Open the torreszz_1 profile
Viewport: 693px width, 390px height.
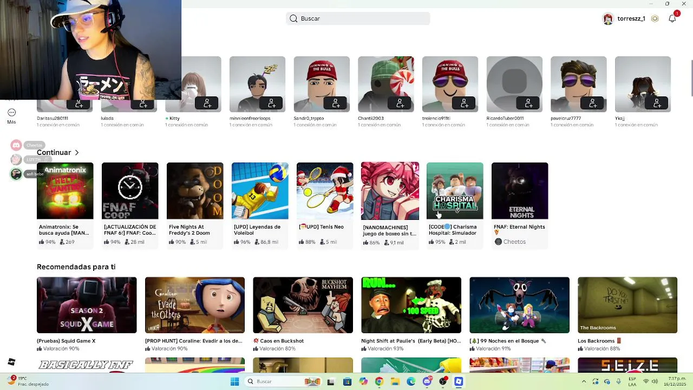tap(624, 18)
